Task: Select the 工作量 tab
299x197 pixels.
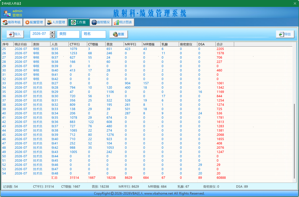Action: [79, 22]
